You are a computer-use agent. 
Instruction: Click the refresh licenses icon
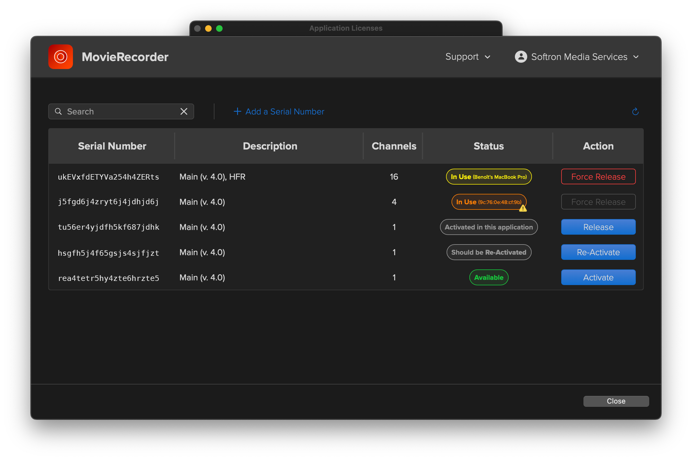635,111
